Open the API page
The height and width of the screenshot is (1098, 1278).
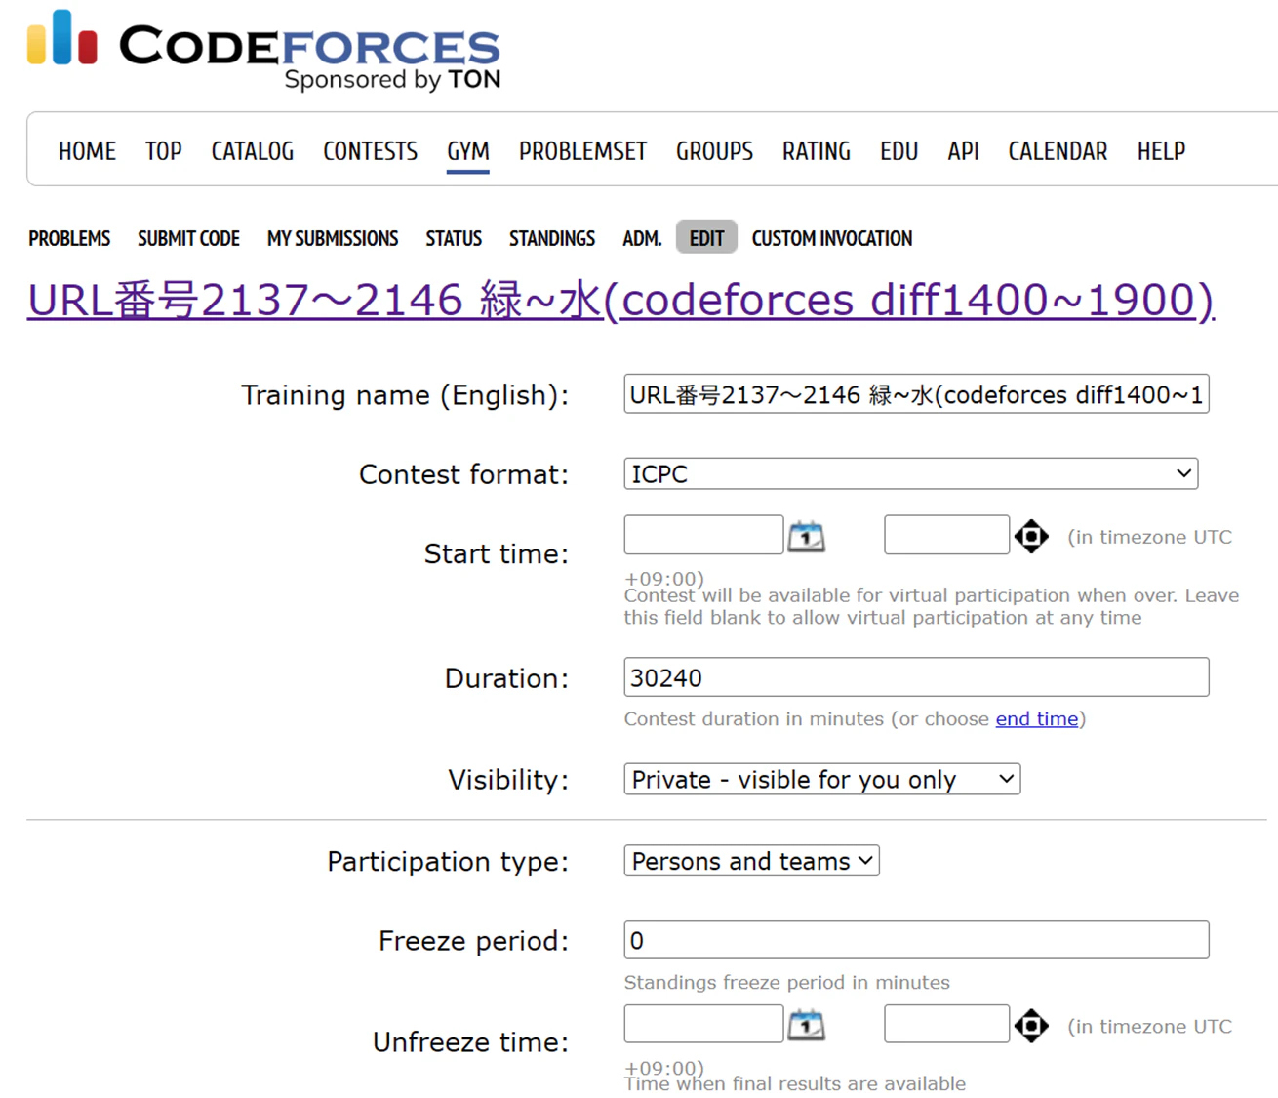click(964, 151)
